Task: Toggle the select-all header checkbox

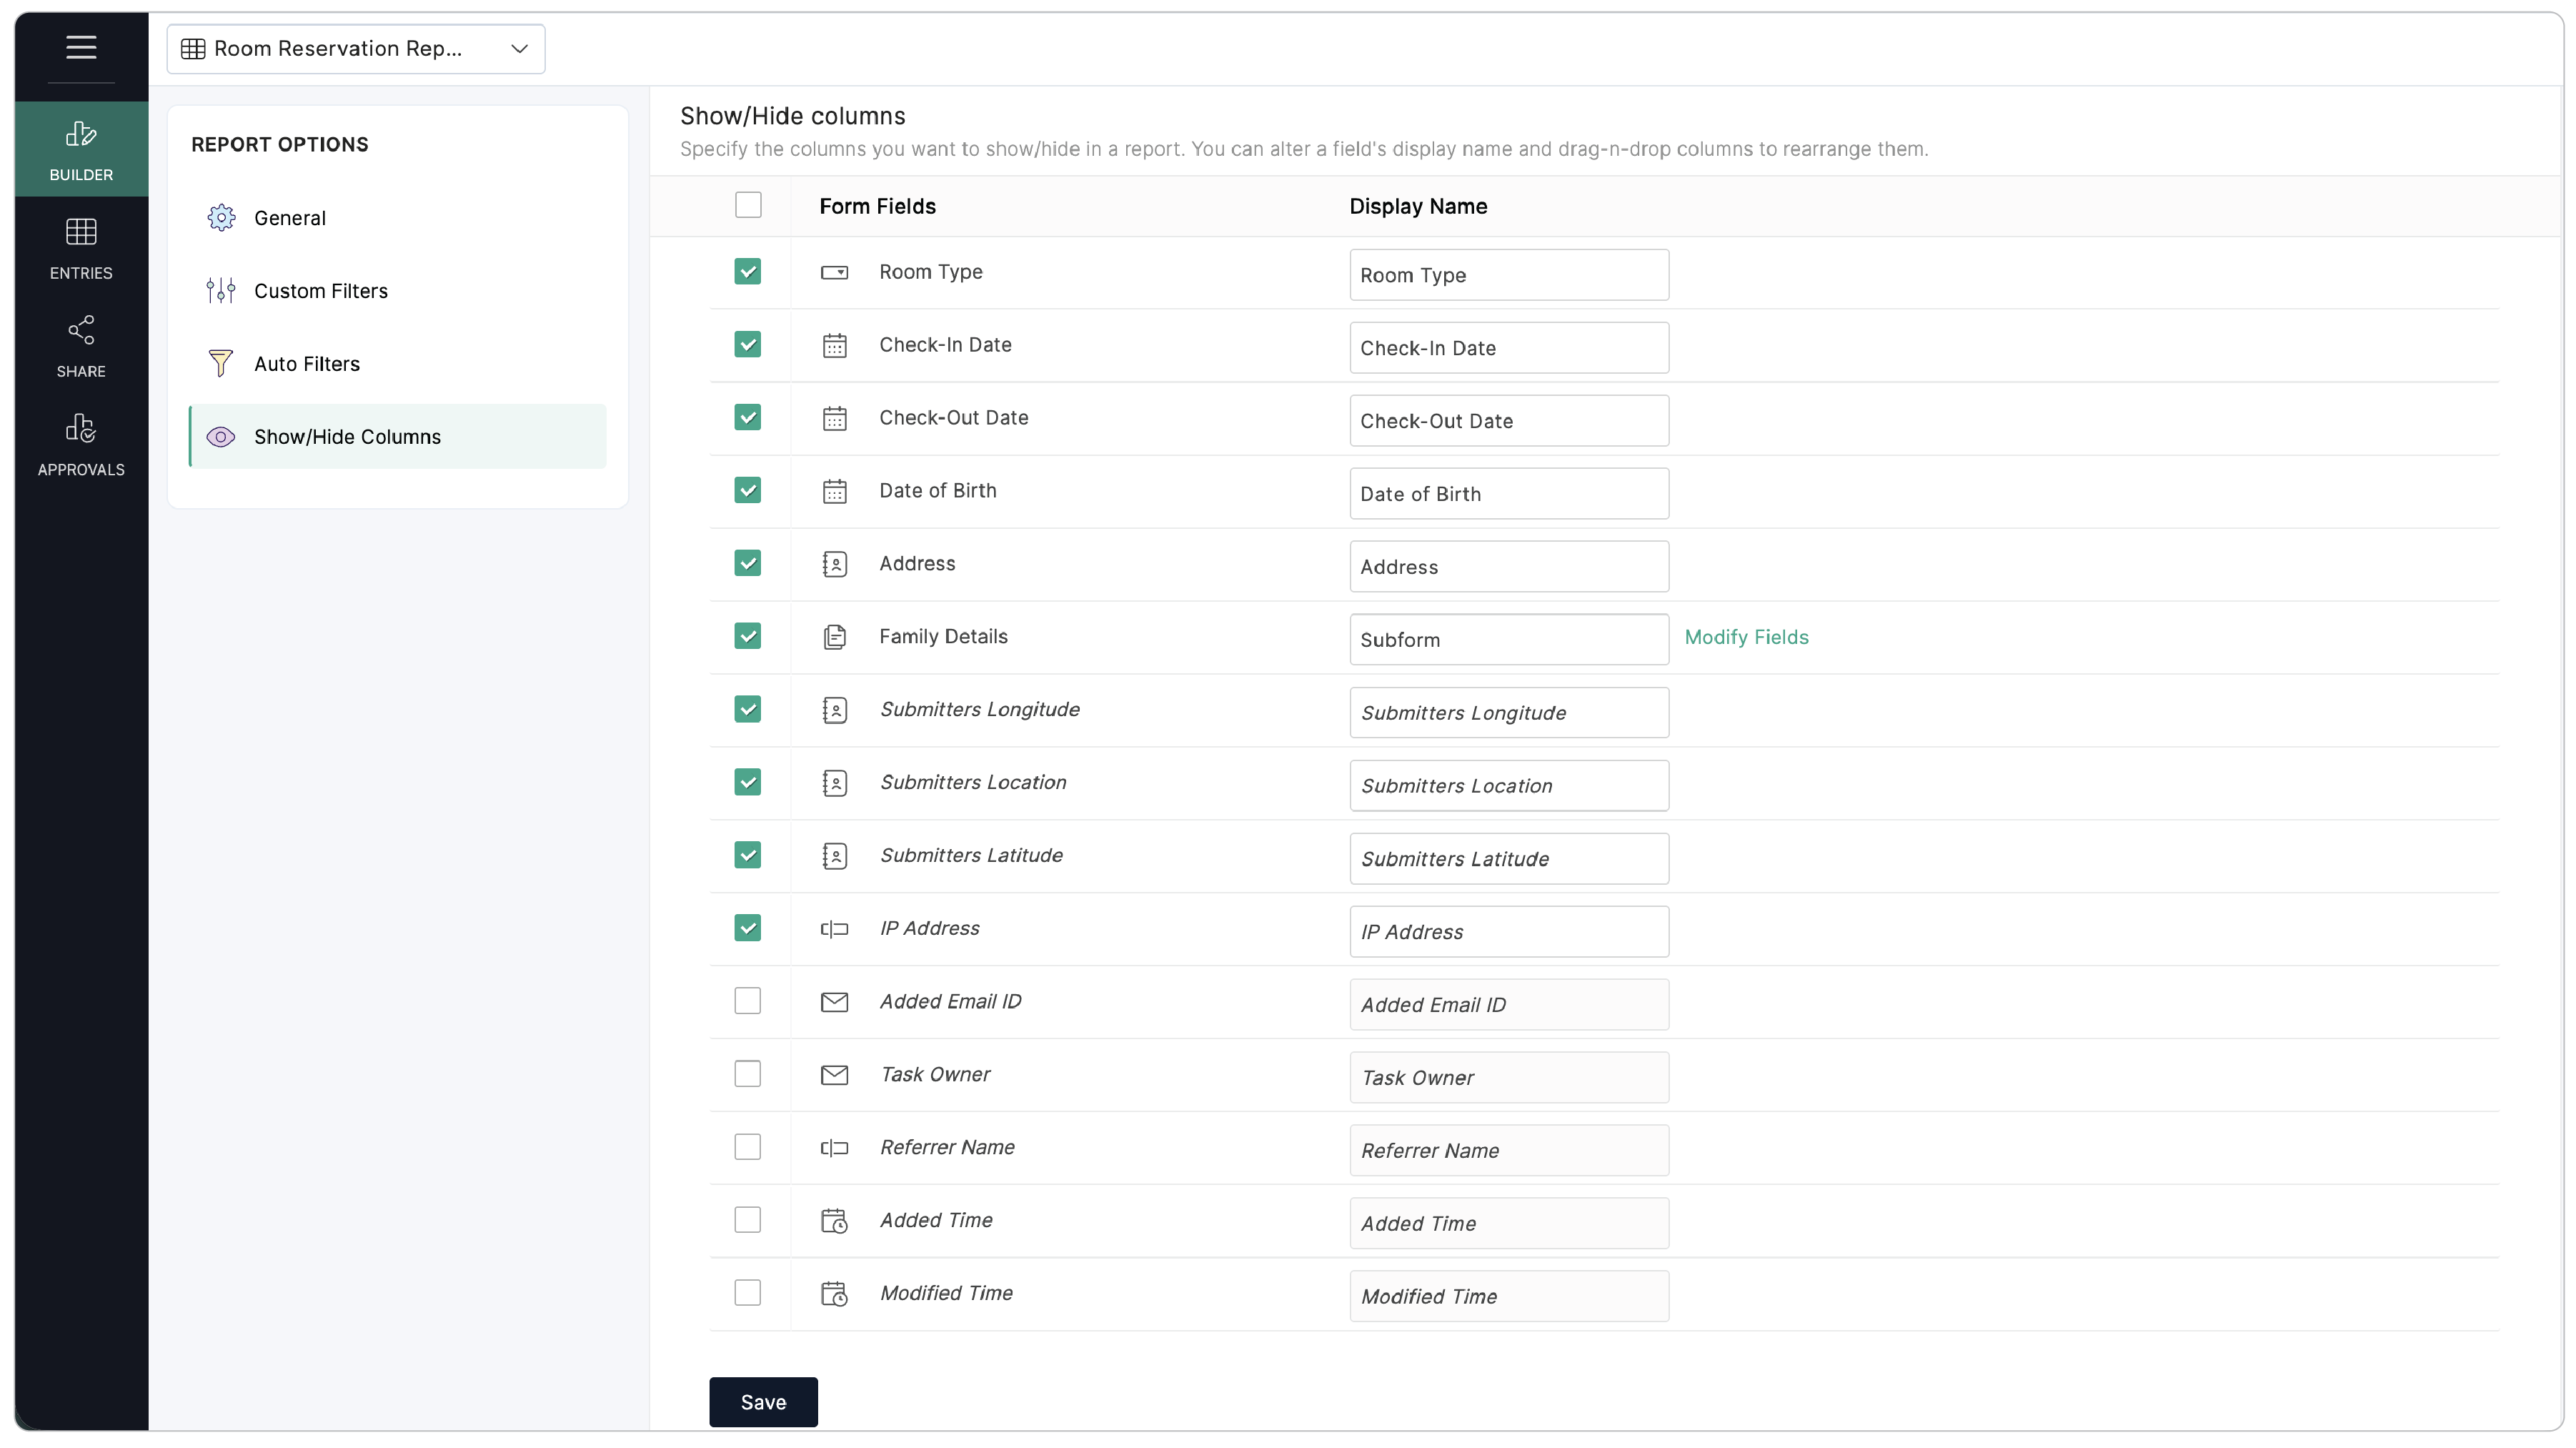Action: point(747,205)
